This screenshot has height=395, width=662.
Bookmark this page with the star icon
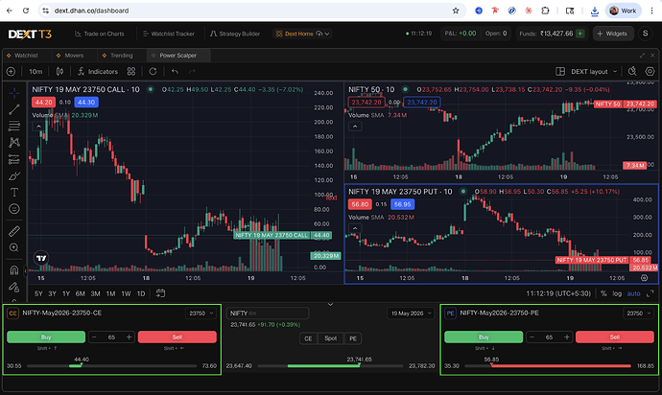click(456, 11)
